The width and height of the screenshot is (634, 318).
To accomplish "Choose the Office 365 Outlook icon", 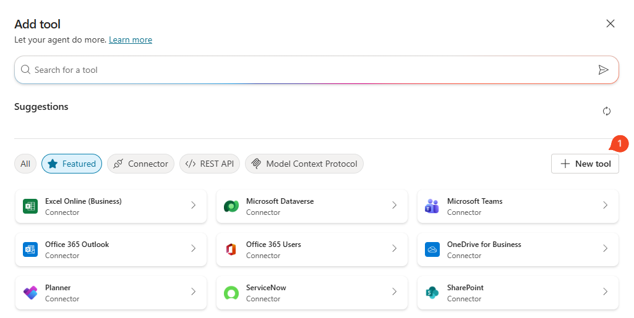I will click(x=30, y=249).
